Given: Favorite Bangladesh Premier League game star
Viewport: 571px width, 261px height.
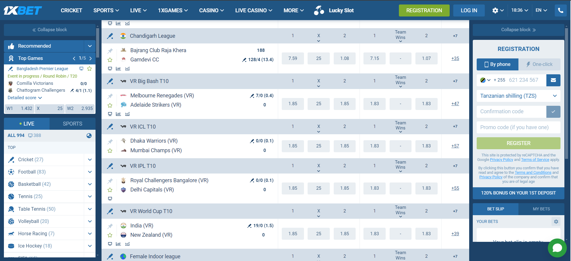Looking at the screenshot, I should click(x=89, y=69).
